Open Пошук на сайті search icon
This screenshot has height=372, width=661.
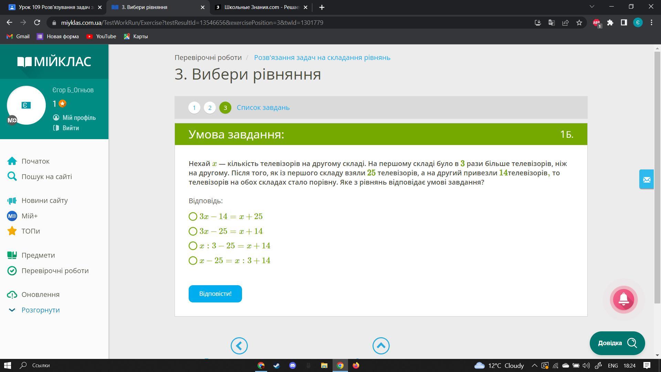pyautogui.click(x=12, y=176)
